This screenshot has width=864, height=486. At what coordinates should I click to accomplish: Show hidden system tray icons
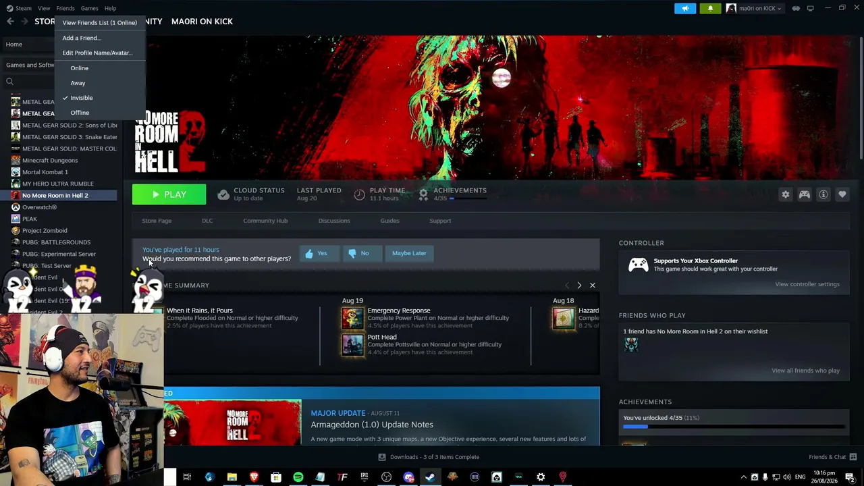(744, 477)
